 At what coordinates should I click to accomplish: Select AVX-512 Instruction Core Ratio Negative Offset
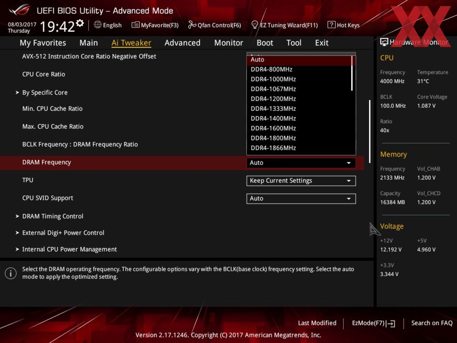[x=89, y=56]
